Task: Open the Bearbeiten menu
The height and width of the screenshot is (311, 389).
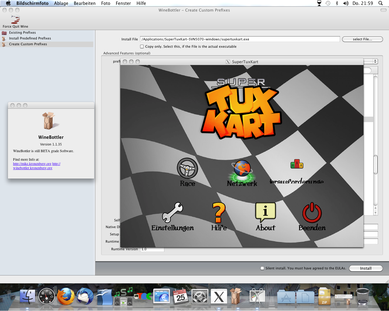Action: [84, 3]
